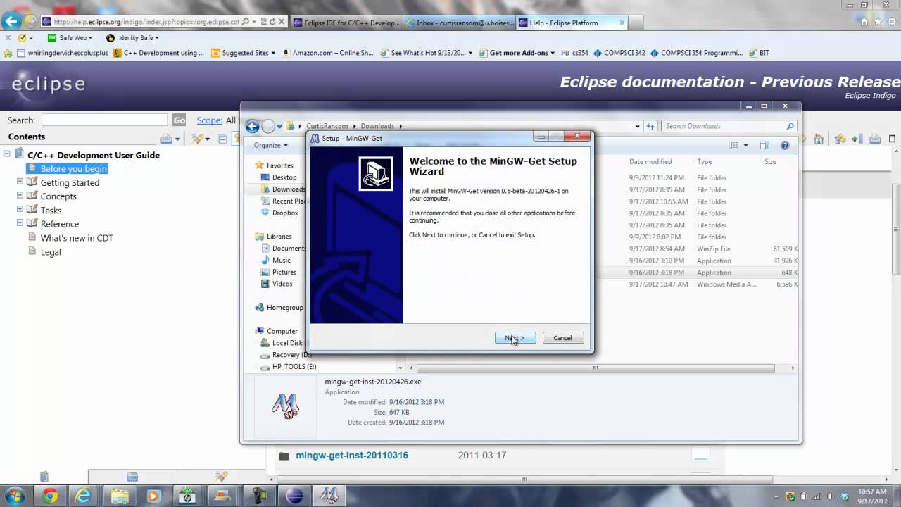Viewport: 901px width, 507px height.
Task: Open the Suggested Sites dropdown
Action: point(243,53)
